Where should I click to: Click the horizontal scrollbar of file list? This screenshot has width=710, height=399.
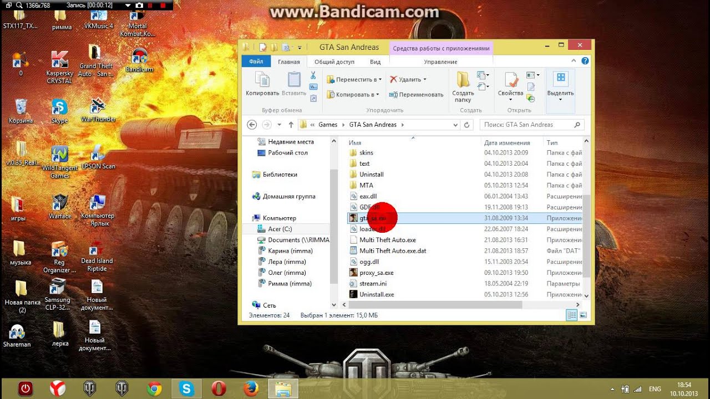click(x=435, y=305)
